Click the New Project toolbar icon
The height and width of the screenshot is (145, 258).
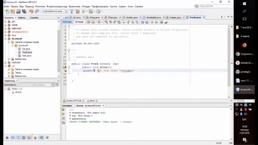(13, 11)
